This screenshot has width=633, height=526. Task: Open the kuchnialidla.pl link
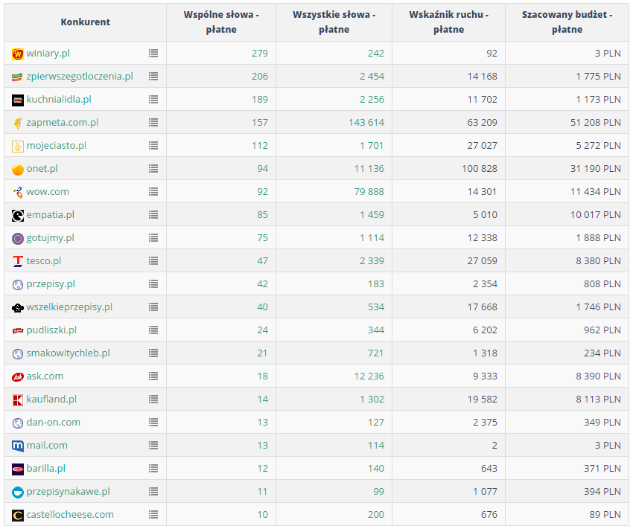click(59, 99)
